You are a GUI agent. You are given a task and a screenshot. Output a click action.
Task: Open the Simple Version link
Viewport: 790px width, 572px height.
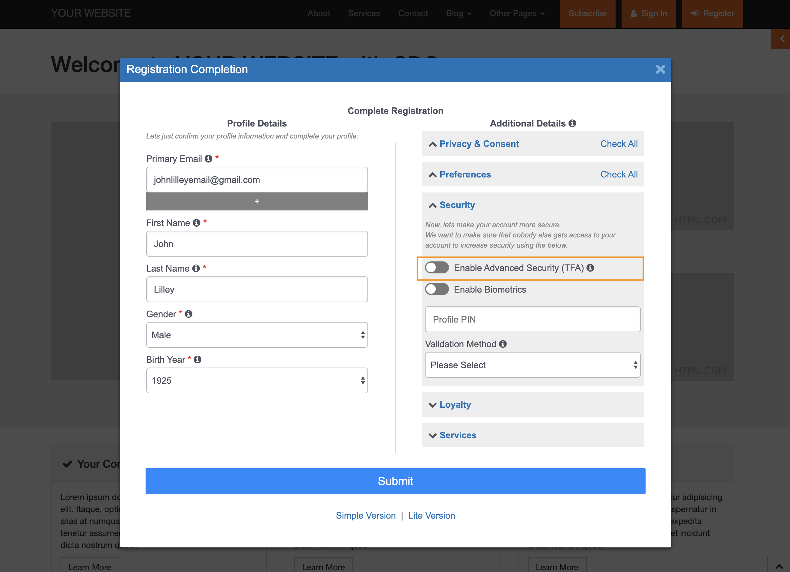[x=365, y=516]
